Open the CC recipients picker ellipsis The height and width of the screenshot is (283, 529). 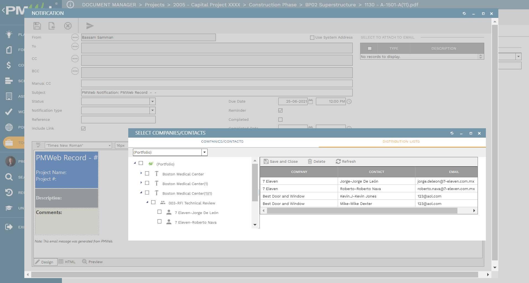tap(75, 58)
